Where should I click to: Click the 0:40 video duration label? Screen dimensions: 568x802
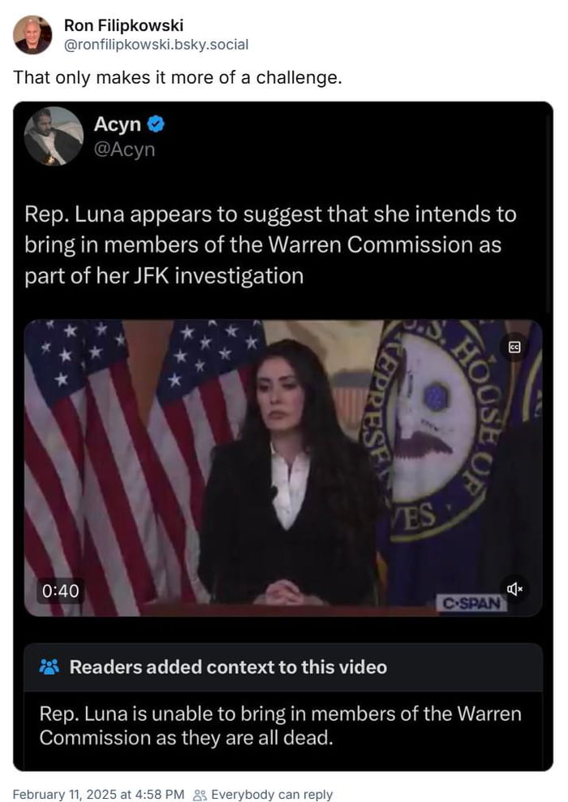point(58,592)
